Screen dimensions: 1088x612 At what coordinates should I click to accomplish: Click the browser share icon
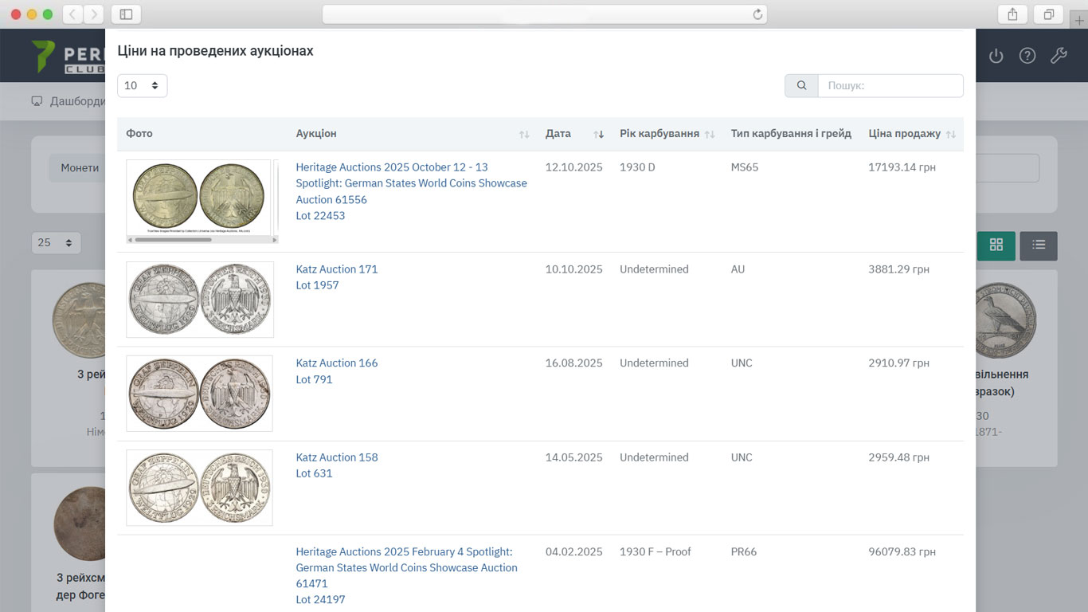pos(1012,14)
